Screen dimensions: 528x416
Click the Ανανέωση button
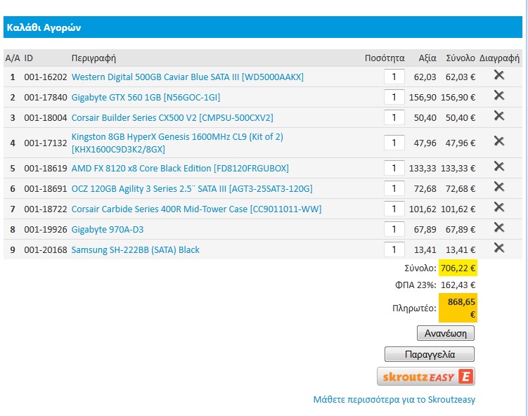[x=446, y=333]
